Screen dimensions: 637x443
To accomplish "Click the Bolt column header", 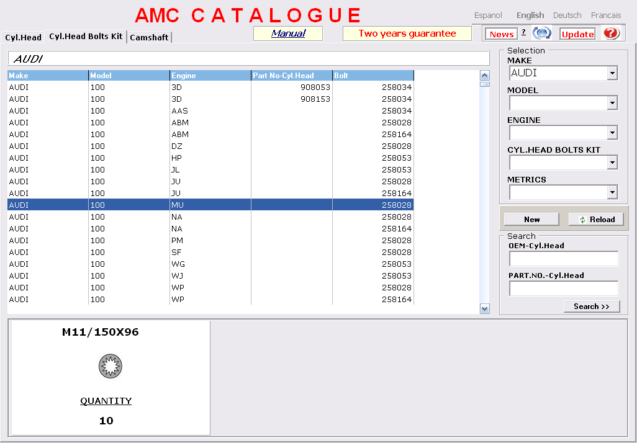I will coord(373,76).
